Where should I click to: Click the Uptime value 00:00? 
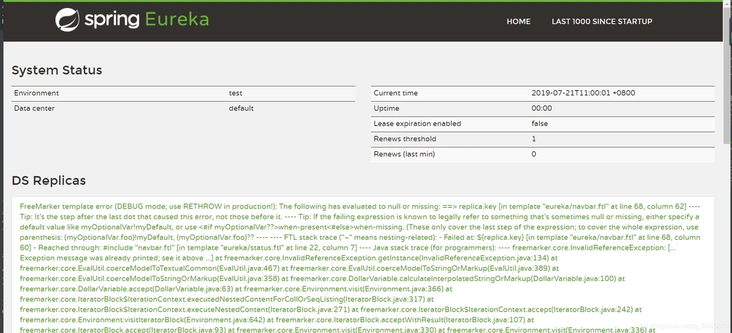(x=542, y=109)
